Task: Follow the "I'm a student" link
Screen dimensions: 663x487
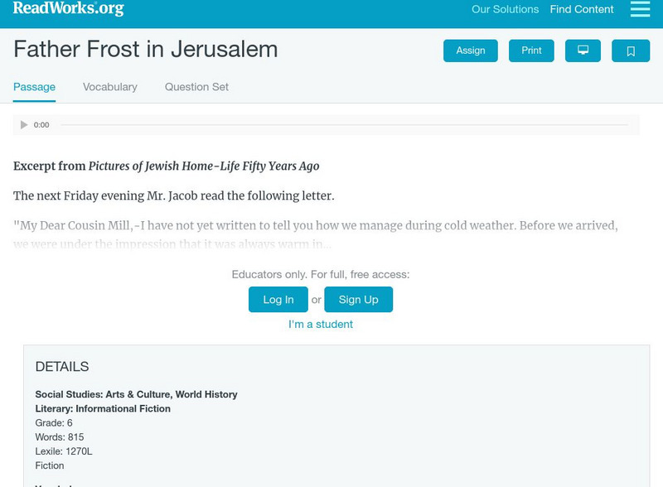Action: pos(321,325)
